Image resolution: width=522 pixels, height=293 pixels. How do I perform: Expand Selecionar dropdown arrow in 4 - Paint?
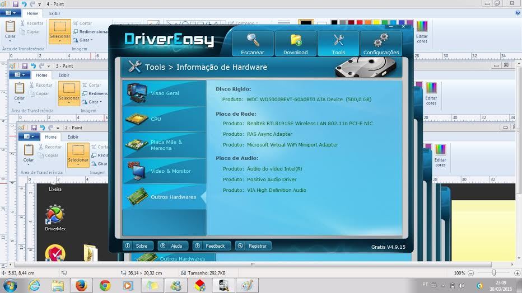pos(60,41)
